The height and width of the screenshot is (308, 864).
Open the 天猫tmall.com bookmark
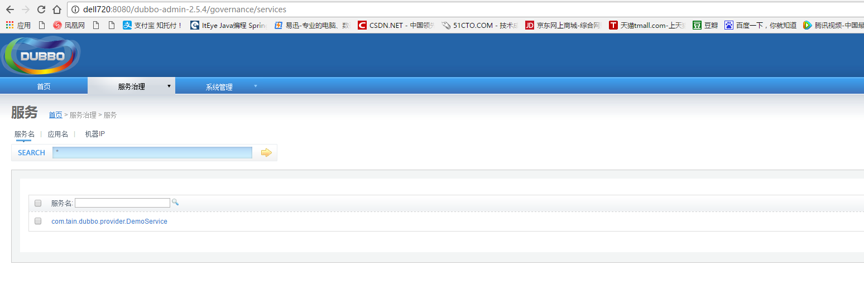[x=647, y=25]
